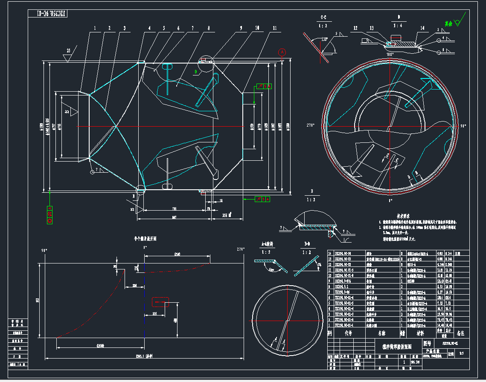Select the 搅拌筒焊接装配图 title block text
Screen dimensions: 486x382
pyautogui.click(x=397, y=347)
